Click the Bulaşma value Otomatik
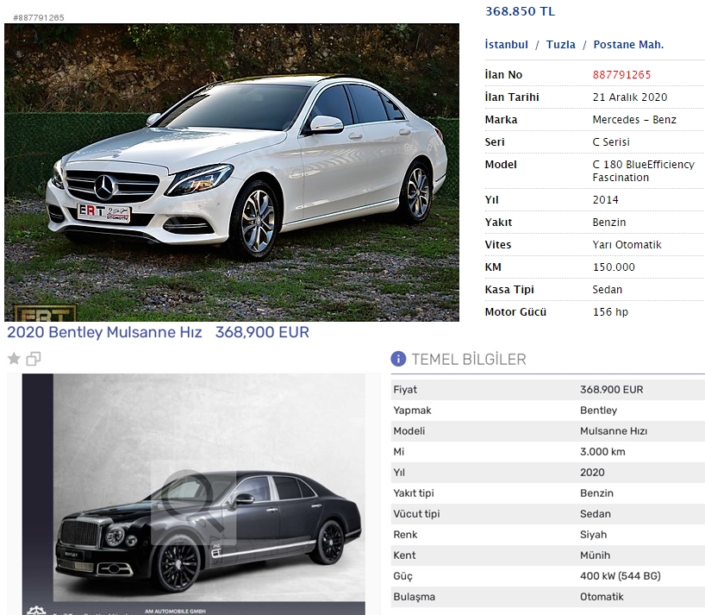Image resolution: width=705 pixels, height=615 pixels. pos(602,597)
